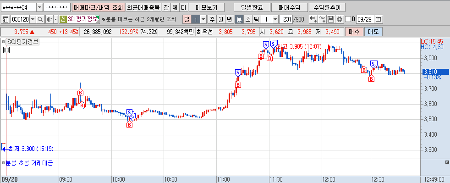450x183 pixels.
Task: Click the blue 매도 sell button
Action: coord(373,32)
